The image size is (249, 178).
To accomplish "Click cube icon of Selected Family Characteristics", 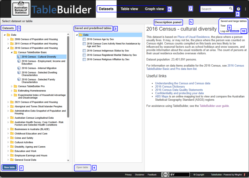I will click(x=19, y=79).
